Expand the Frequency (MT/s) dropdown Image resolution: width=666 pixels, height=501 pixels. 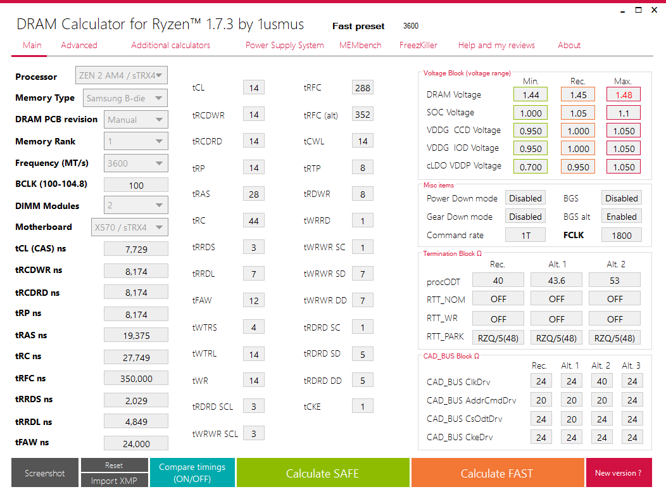(136, 163)
